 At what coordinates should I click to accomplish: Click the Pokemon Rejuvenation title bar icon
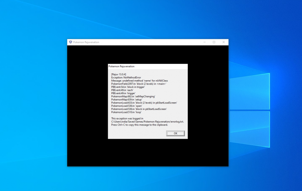pyautogui.click(x=70, y=42)
